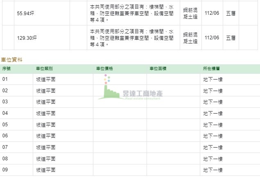Image resolution: width=260 pixels, height=180 pixels.
Task: Click empty 車位價格 cell of row 06
Action: (120, 136)
